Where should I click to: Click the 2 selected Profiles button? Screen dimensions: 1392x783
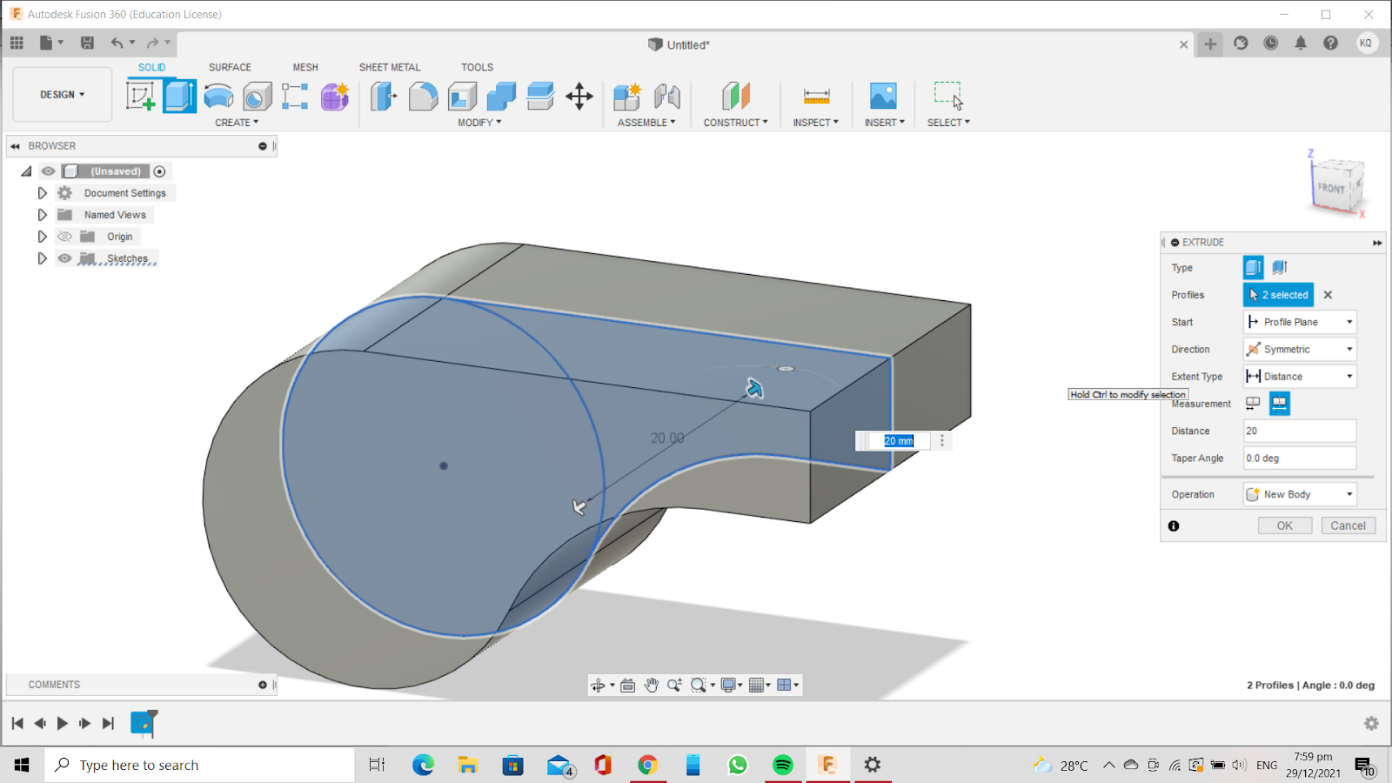1278,295
